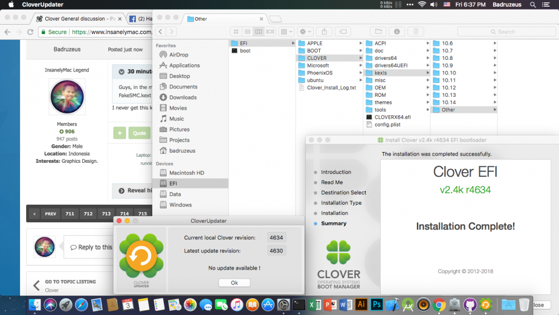This screenshot has height=315, width=559.
Task: Open the CloverUpdater menu bar item
Action: [x=42, y=4]
